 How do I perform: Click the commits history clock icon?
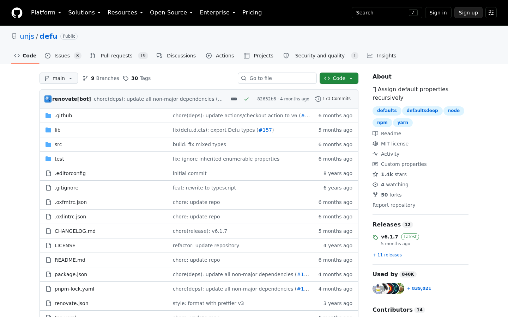tap(318, 99)
